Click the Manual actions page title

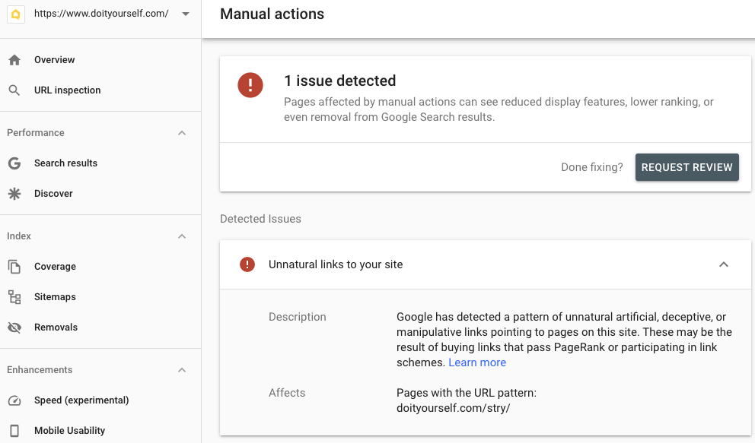[x=272, y=14]
